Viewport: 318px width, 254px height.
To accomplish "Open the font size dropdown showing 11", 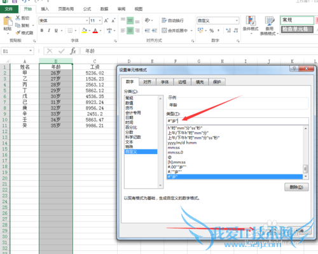I will click(x=100, y=20).
